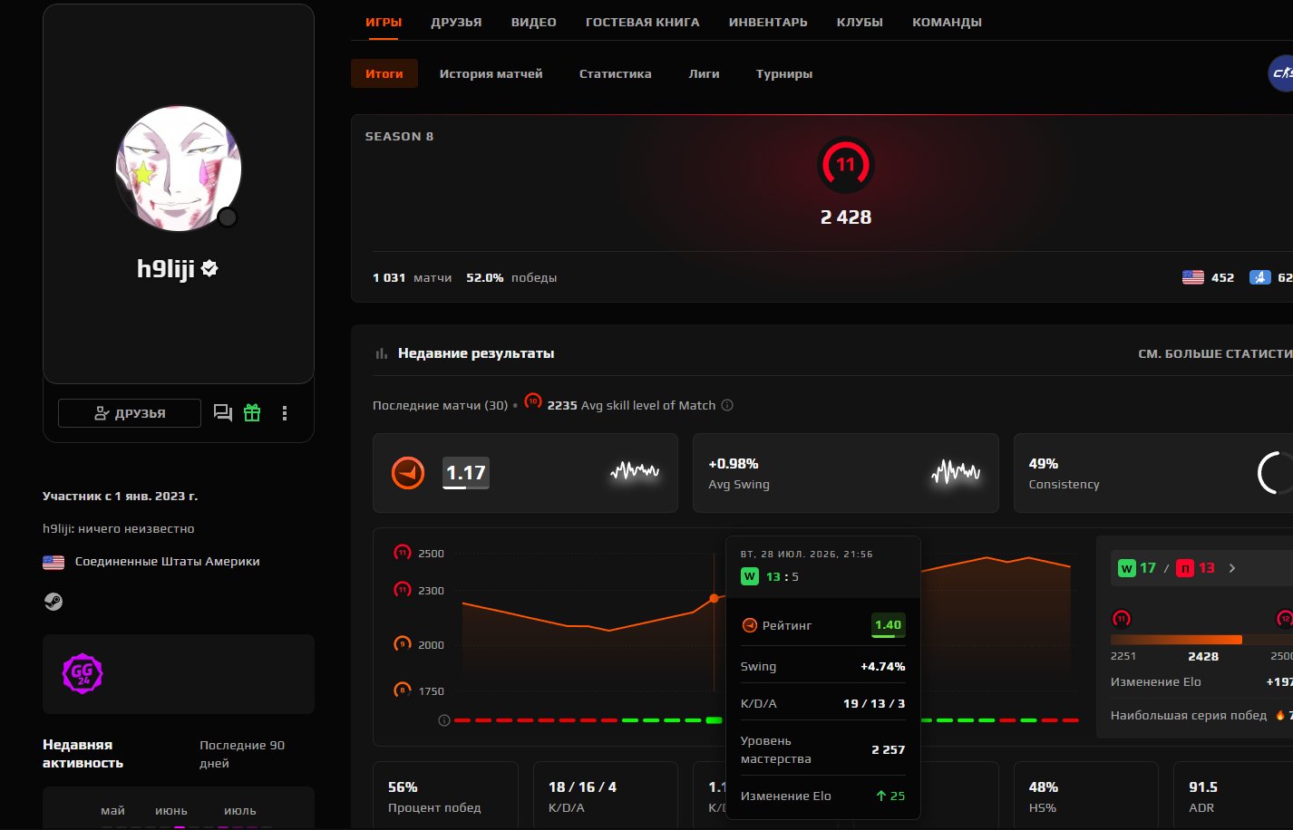Screen dimensions: 1293x830
Task: Click the 1.40 rating value in tooltip
Action: point(889,625)
